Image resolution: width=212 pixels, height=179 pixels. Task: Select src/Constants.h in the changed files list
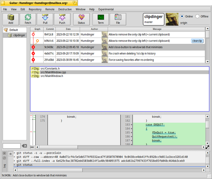[x=50, y=69]
